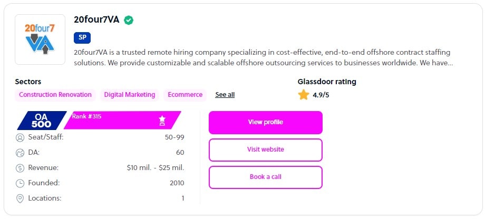
Task: Click the Locations pin icon
Action: pos(20,198)
